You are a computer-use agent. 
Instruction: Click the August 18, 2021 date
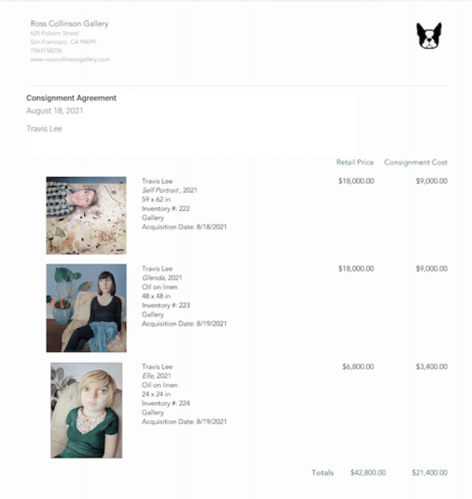(55, 110)
